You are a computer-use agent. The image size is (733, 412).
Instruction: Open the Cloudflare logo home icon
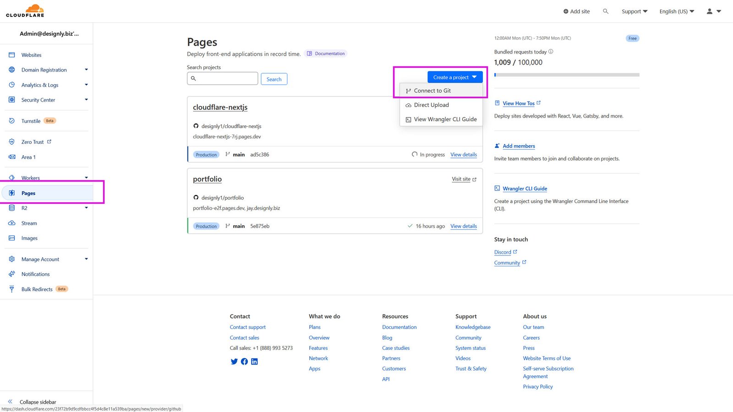(25, 10)
